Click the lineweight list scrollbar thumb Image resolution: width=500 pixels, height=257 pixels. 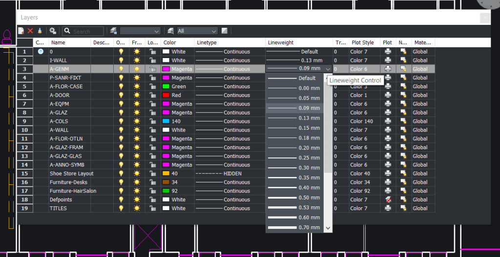tap(328, 127)
